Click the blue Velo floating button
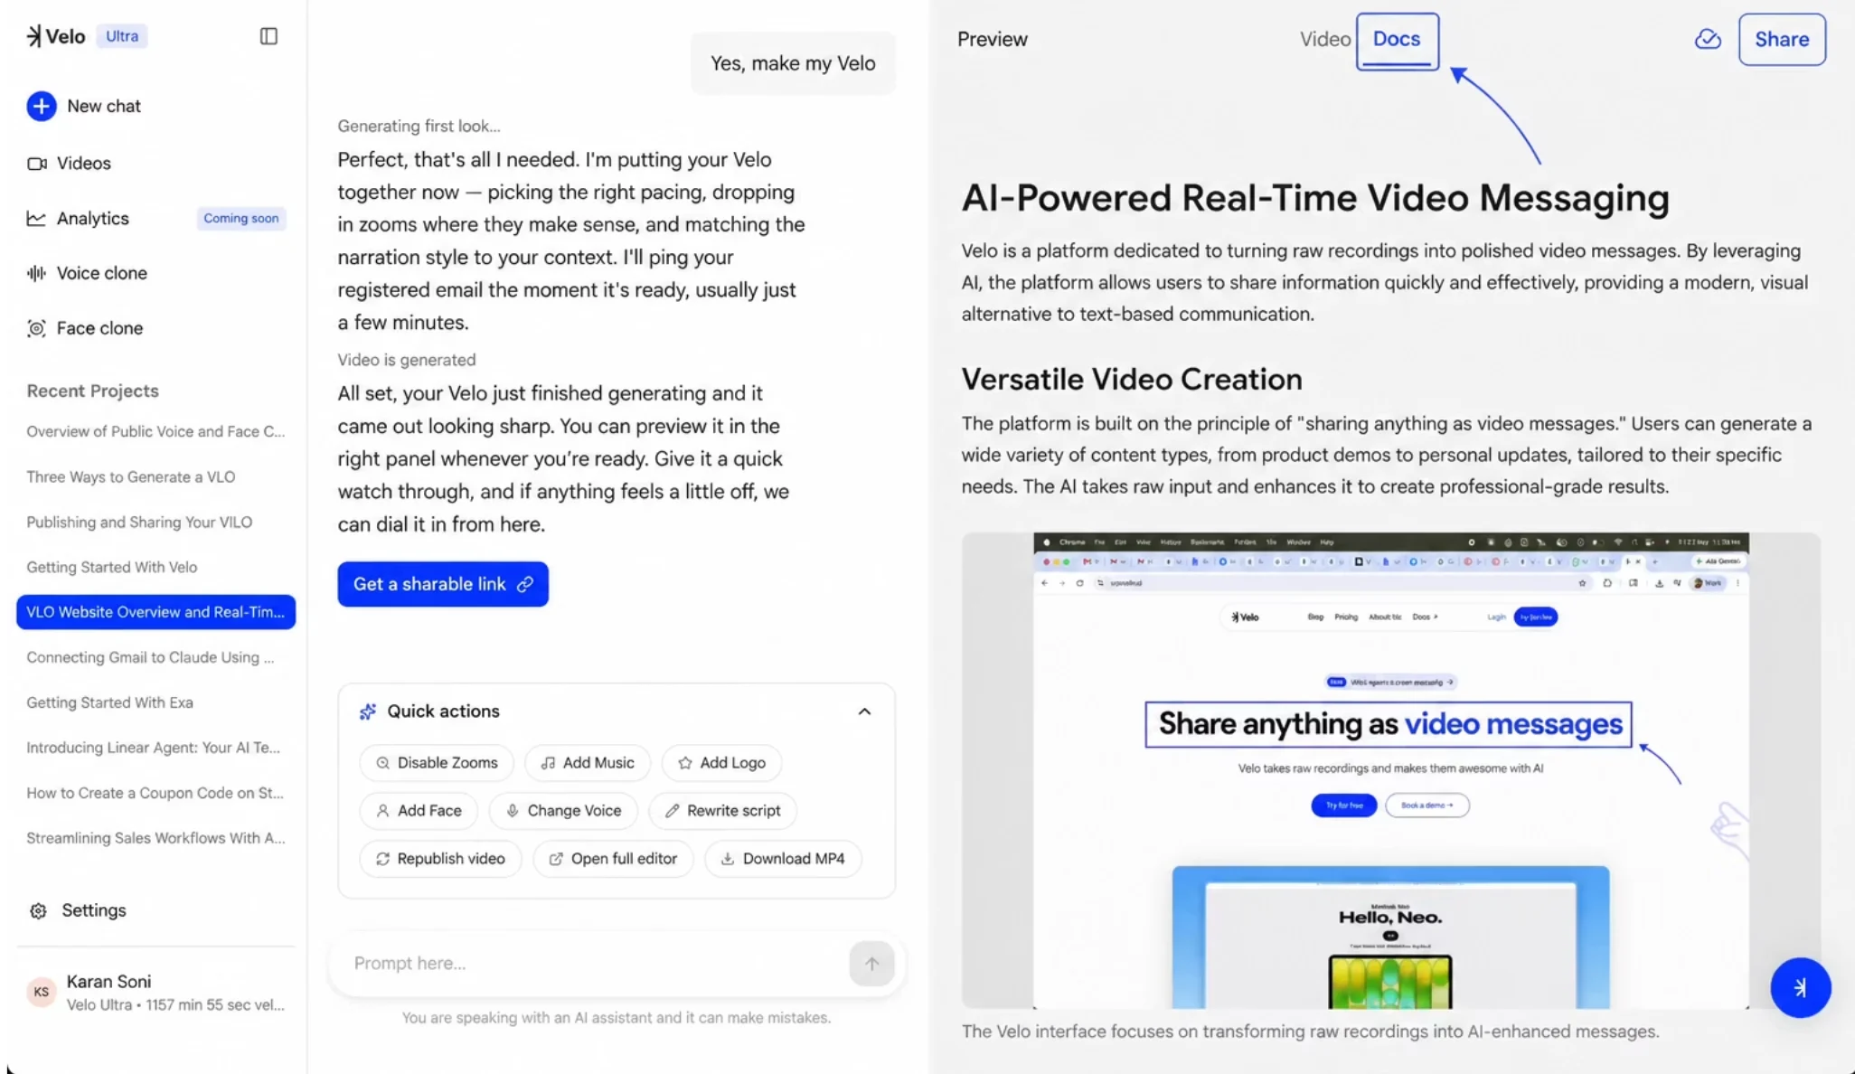 (1800, 987)
